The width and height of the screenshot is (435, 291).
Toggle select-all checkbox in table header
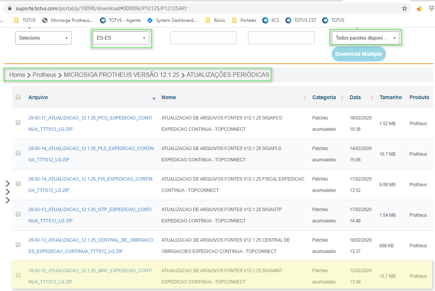[18, 97]
